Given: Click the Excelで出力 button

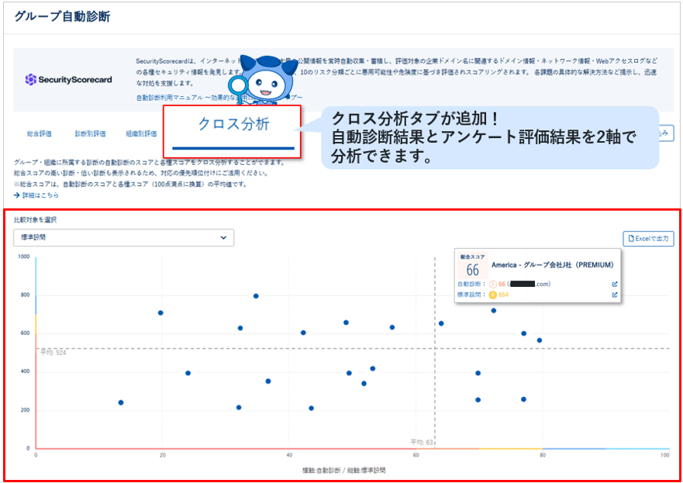Looking at the screenshot, I should coord(648,239).
